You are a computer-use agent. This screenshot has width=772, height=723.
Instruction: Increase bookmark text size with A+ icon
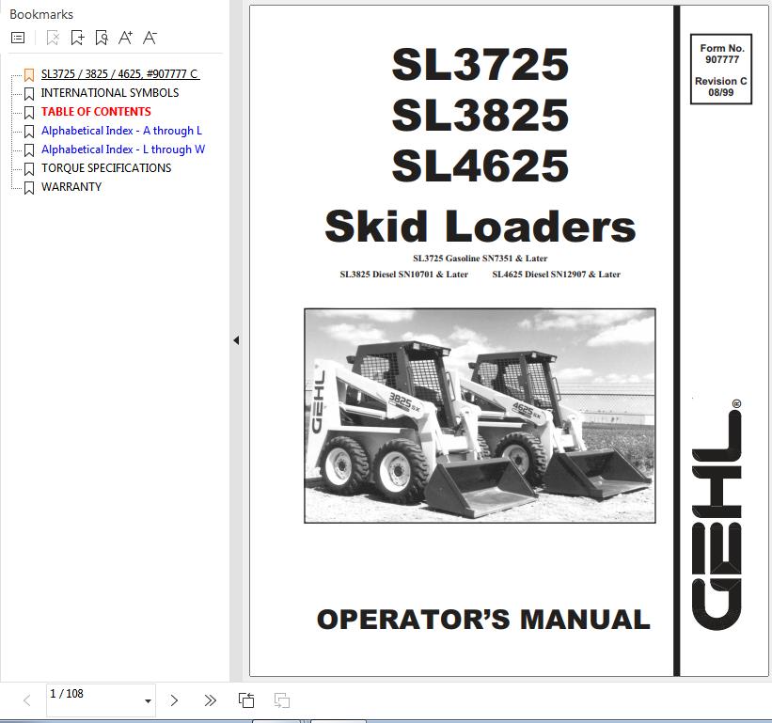125,38
